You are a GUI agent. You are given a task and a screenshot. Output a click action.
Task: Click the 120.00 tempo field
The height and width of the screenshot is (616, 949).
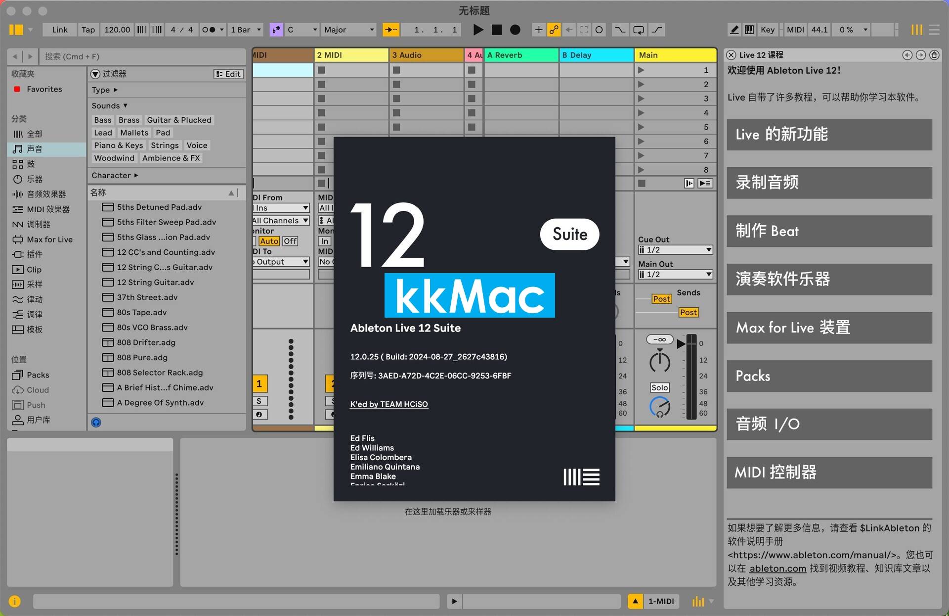click(117, 30)
